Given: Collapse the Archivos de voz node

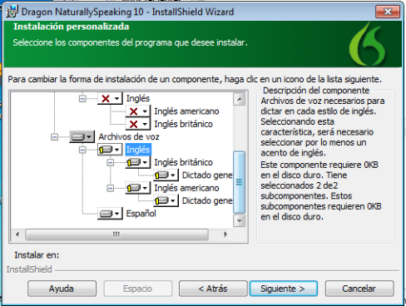Looking at the screenshot, I should (x=54, y=137).
